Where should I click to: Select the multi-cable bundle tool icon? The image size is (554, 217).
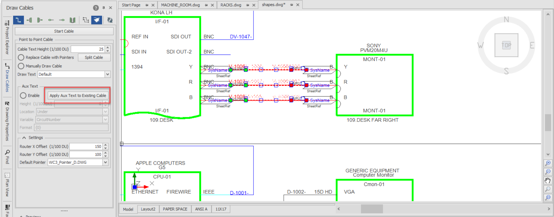point(73,20)
